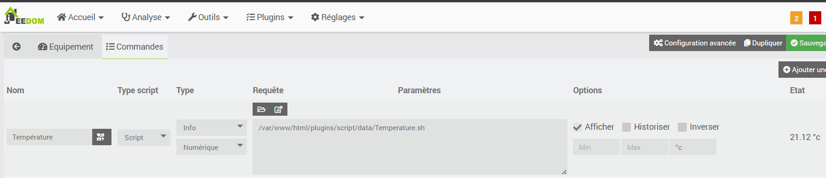This screenshot has width=826, height=178.
Task: Switch to the Equipement tab
Action: [65, 46]
